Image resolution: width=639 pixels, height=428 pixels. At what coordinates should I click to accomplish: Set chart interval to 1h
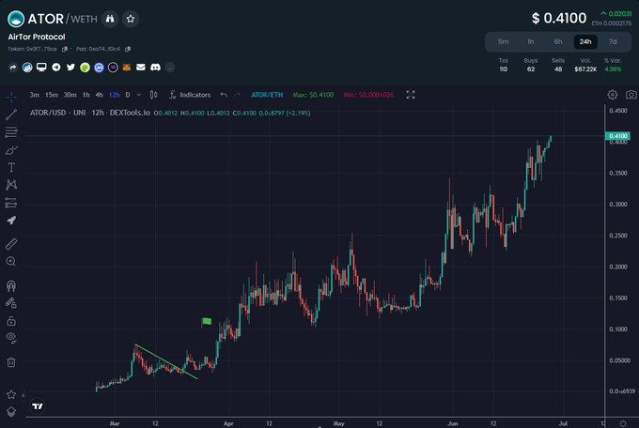tap(86, 95)
